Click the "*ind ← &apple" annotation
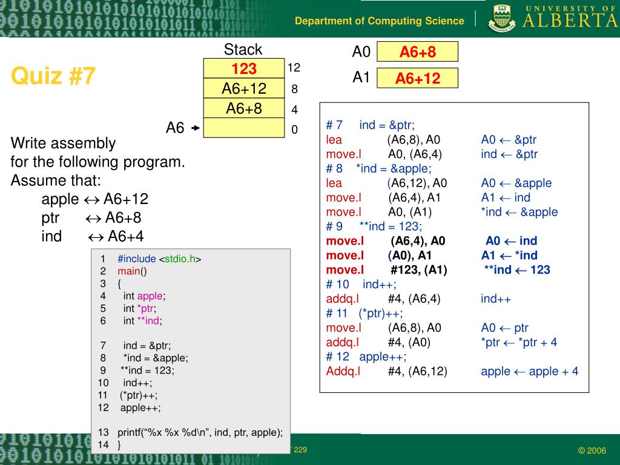Viewport: 620px width, 465px height. point(519,212)
